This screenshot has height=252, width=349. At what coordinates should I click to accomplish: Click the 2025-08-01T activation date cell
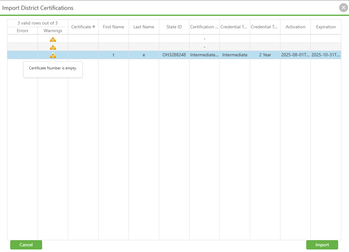pos(295,55)
